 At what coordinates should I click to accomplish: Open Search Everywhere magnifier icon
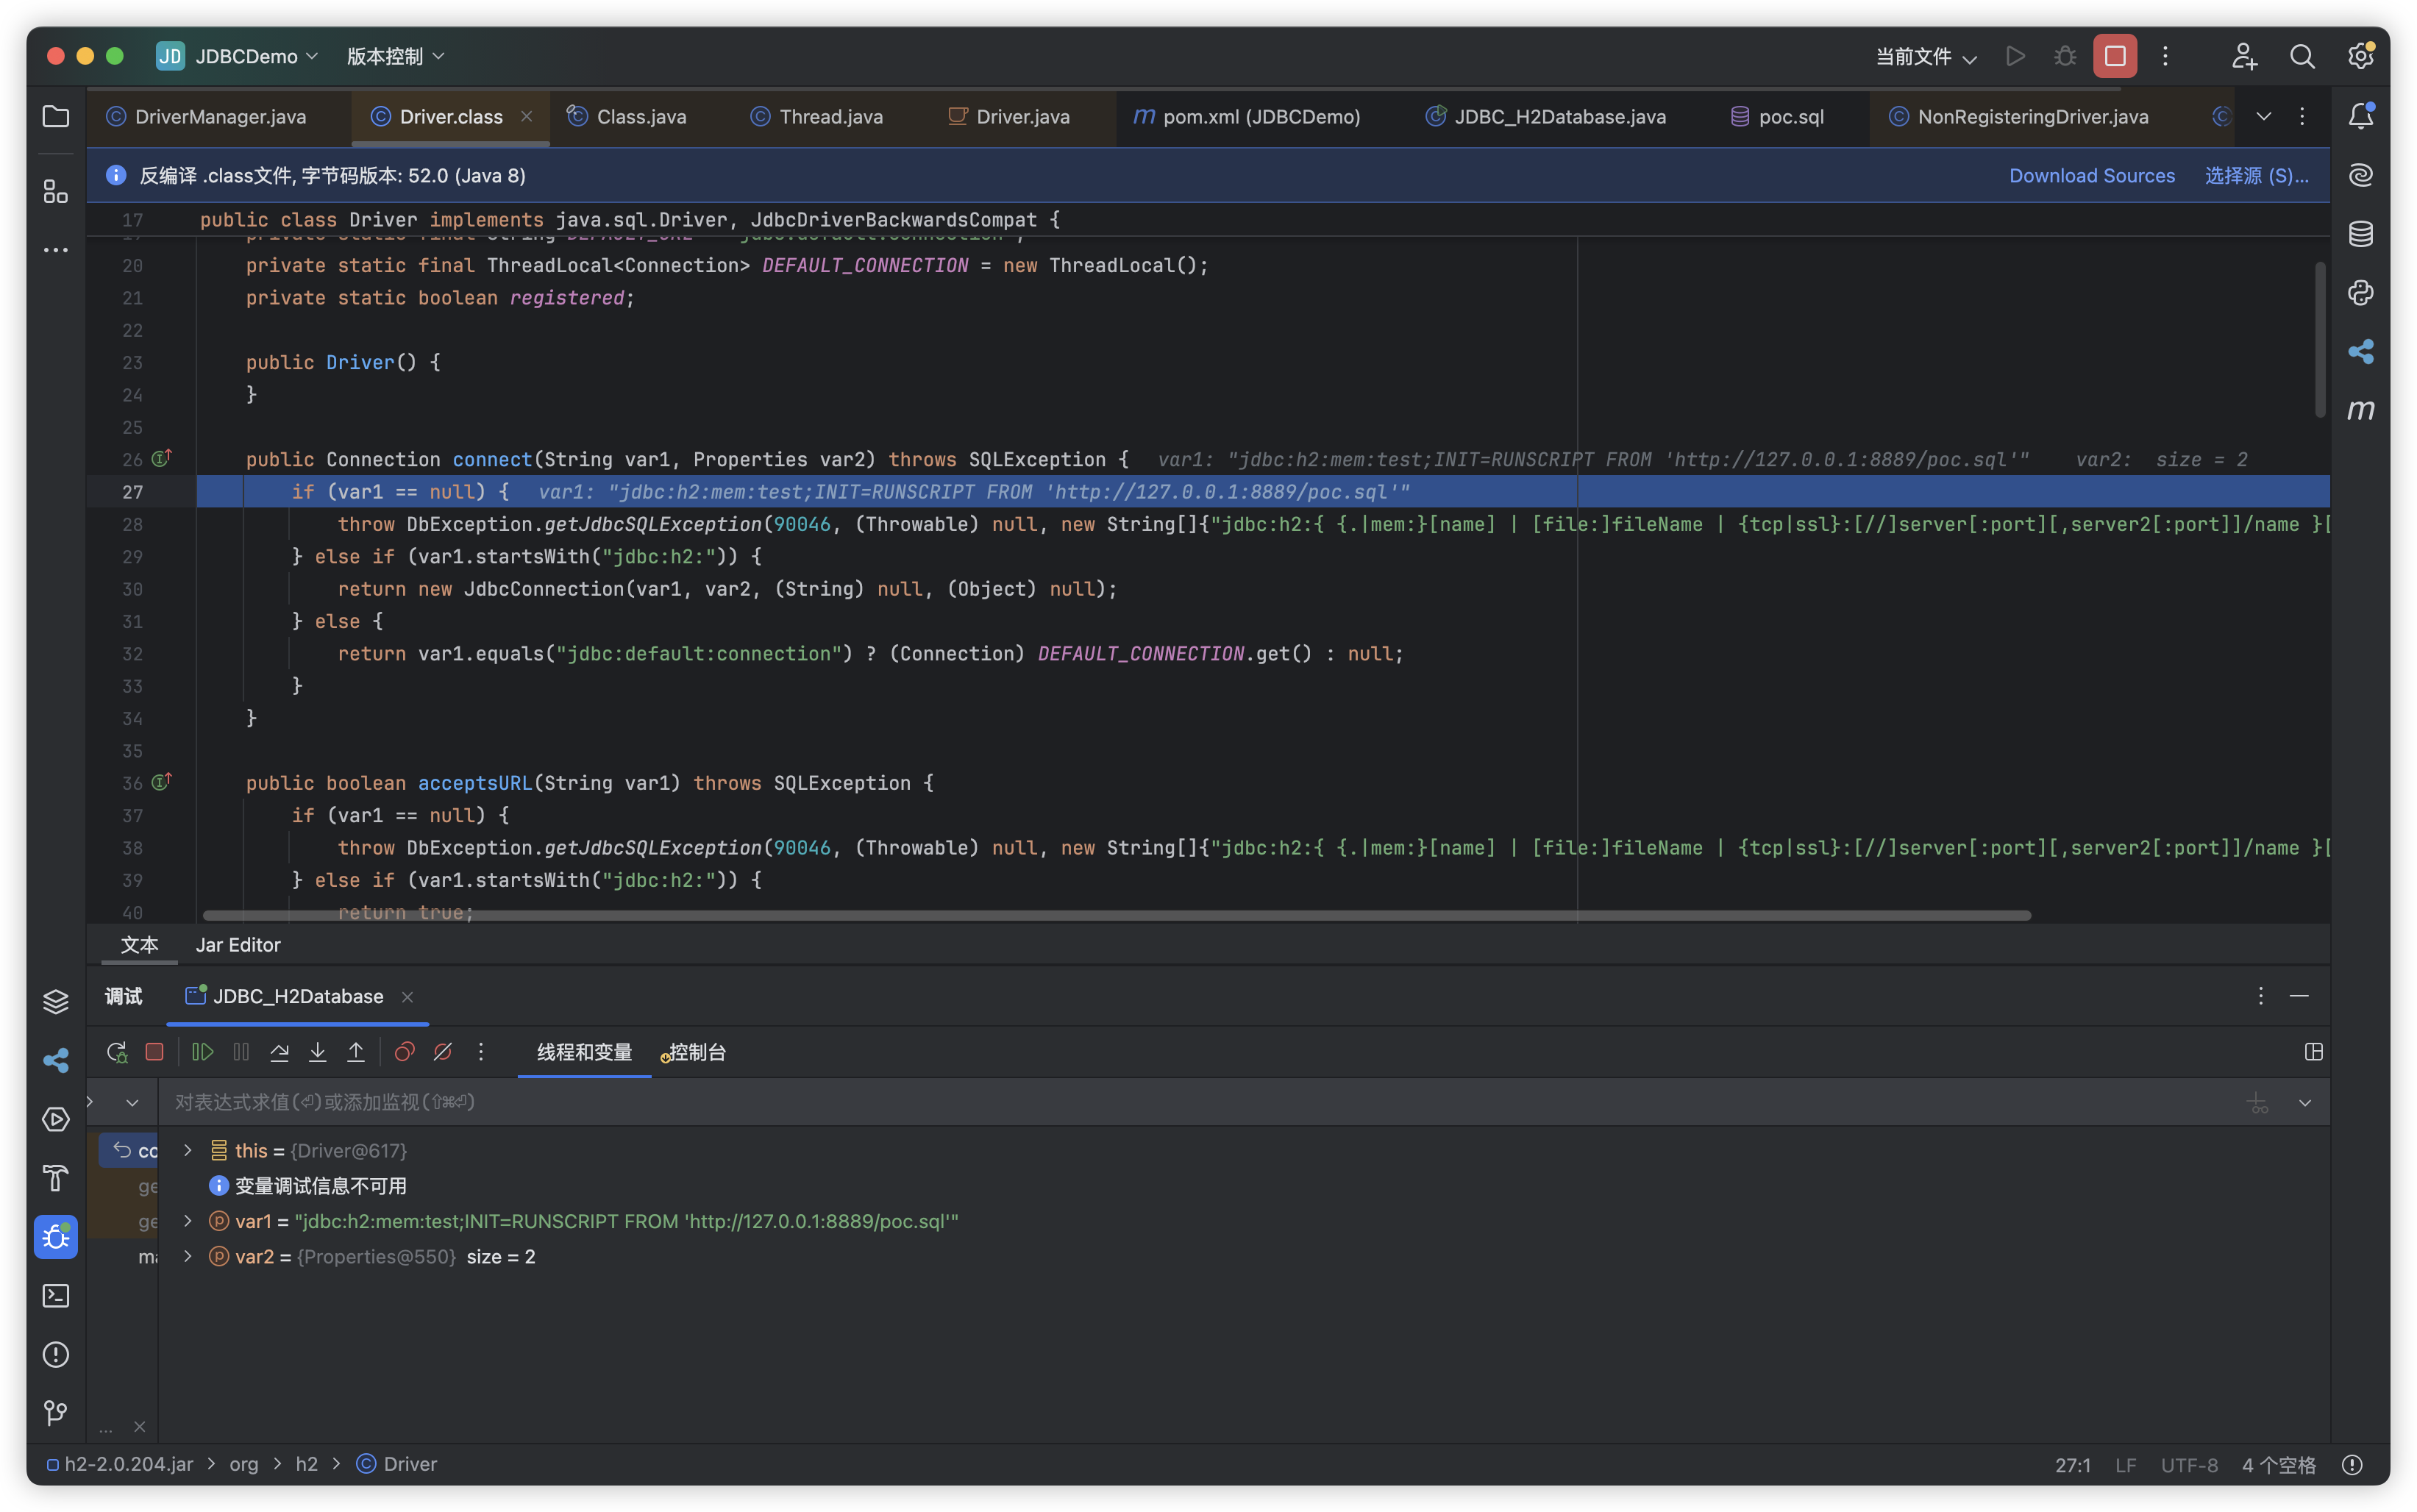click(2302, 56)
